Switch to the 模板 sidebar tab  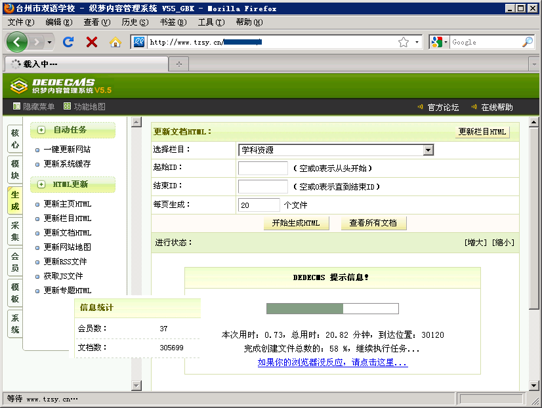pyautogui.click(x=14, y=293)
